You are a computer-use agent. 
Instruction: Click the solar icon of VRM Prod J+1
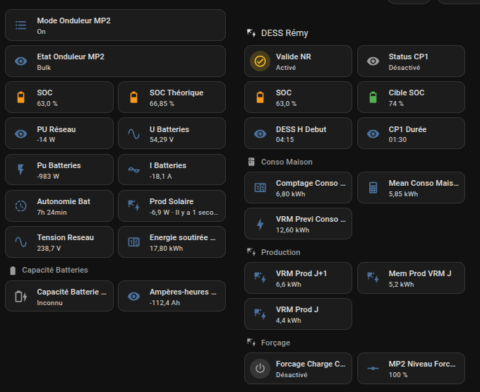260,278
